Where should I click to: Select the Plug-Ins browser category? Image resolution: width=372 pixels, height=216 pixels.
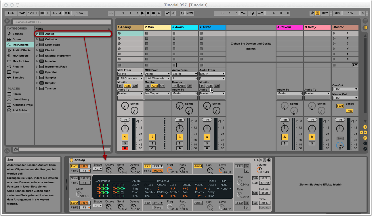tap(18, 67)
